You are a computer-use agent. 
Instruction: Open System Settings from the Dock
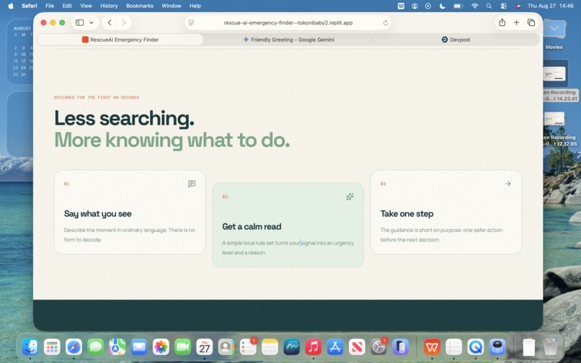pyautogui.click(x=378, y=347)
